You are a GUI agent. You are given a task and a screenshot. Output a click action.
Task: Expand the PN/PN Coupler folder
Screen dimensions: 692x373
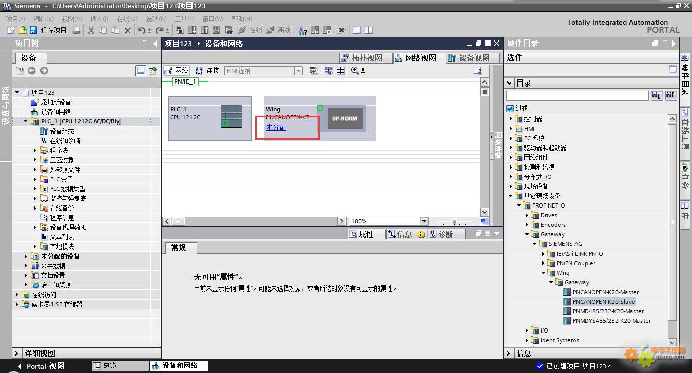543,263
